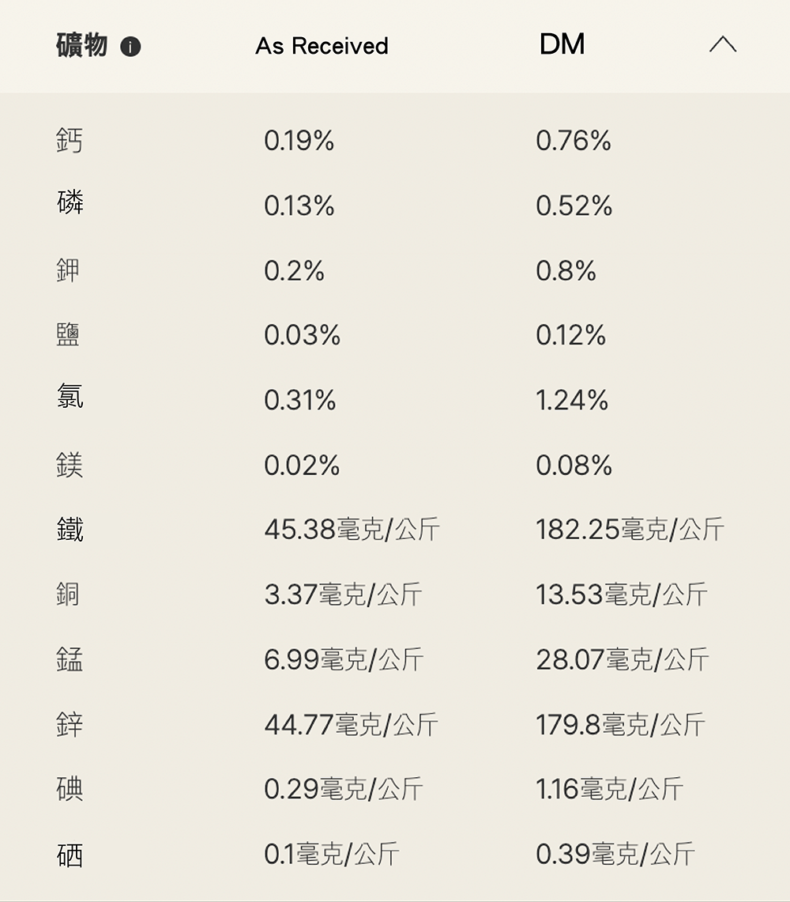
Task: Click the 鈣 mineral row label
Action: pyautogui.click(x=70, y=141)
